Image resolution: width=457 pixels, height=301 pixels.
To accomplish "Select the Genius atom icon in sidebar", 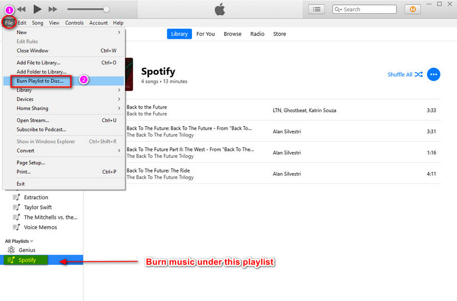I will (11, 250).
